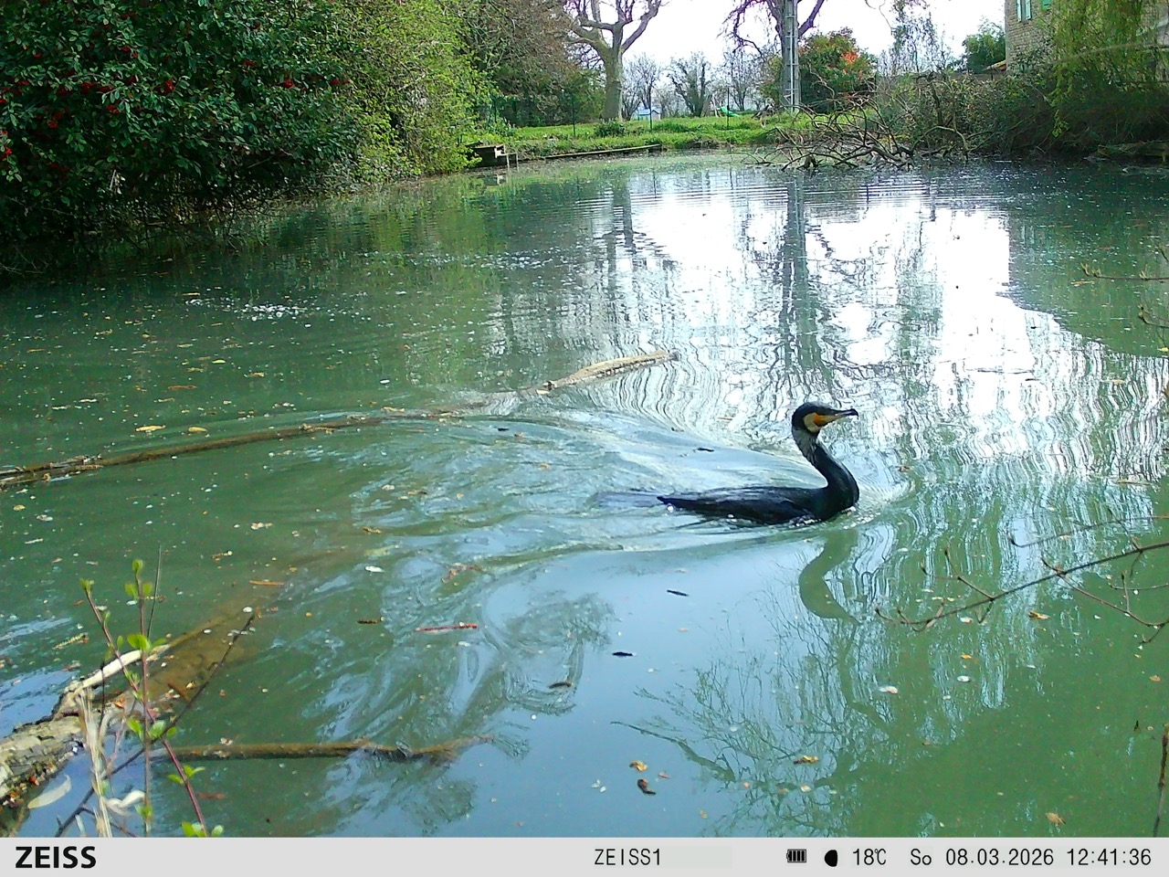Click the 12:41:36 timestamp
The image size is (1169, 877).
point(1109,857)
